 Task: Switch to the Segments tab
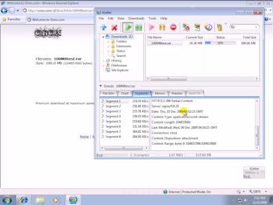(142, 93)
